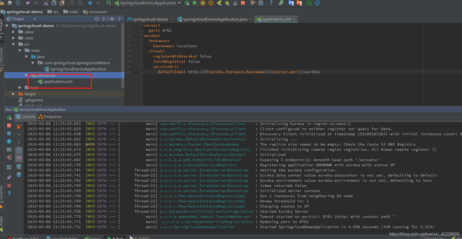Click the Google Translate blue icon
462x239 pixels.
coord(291,3)
